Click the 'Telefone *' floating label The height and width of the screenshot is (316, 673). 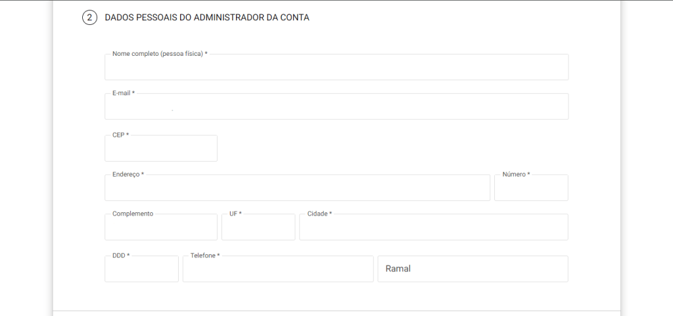tap(205, 256)
